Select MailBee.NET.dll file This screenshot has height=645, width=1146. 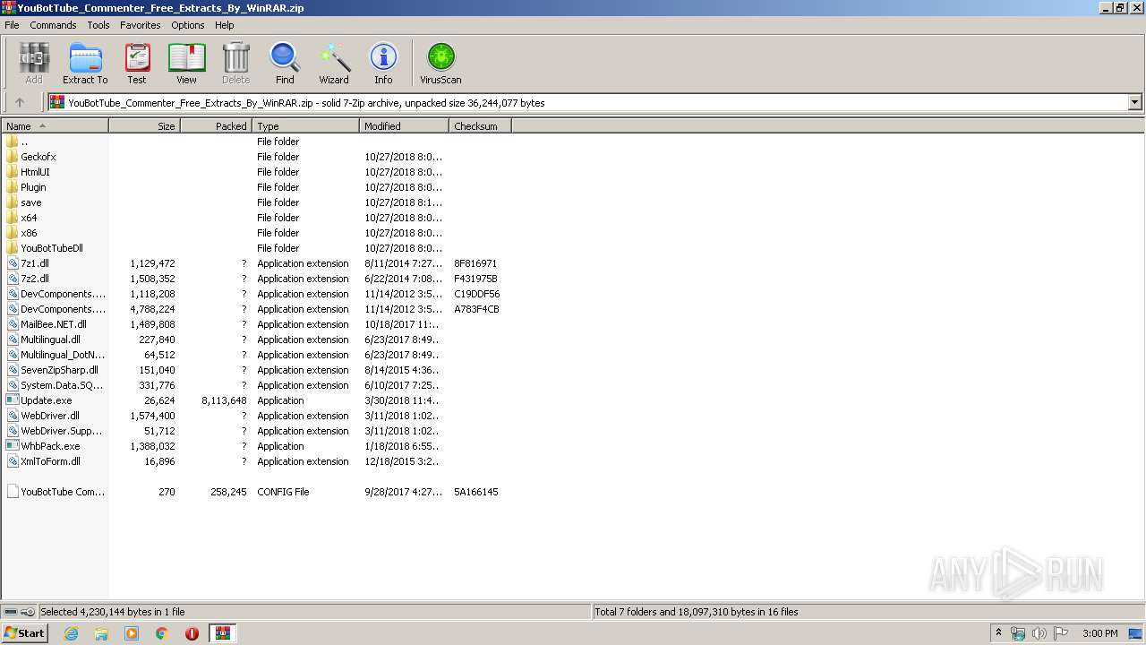tap(47, 324)
